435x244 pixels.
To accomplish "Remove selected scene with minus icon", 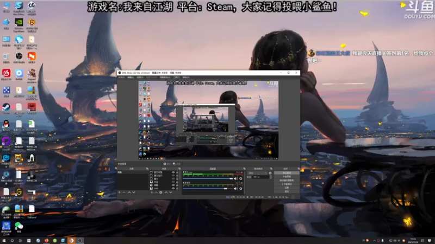I will point(124,192).
